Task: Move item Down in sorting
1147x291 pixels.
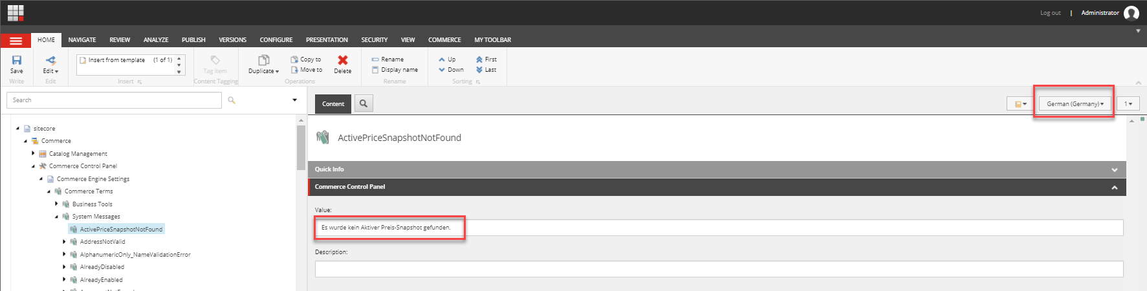Action: click(x=451, y=69)
